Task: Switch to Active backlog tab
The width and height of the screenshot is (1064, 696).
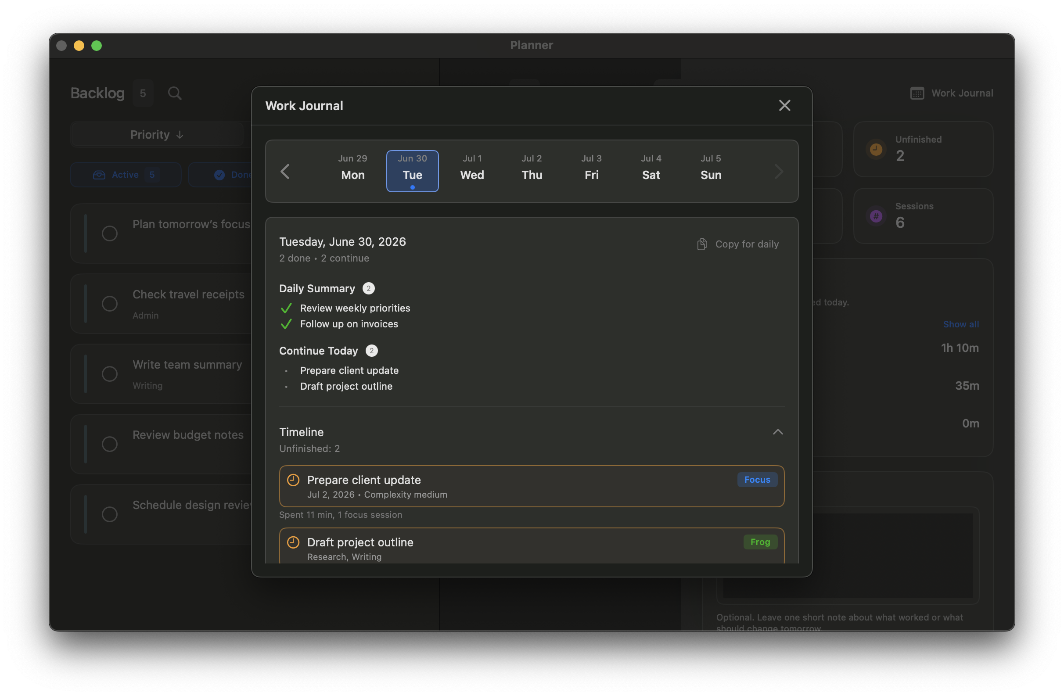Action: (126, 175)
